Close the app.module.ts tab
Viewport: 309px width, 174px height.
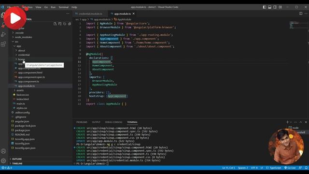[x=134, y=14]
